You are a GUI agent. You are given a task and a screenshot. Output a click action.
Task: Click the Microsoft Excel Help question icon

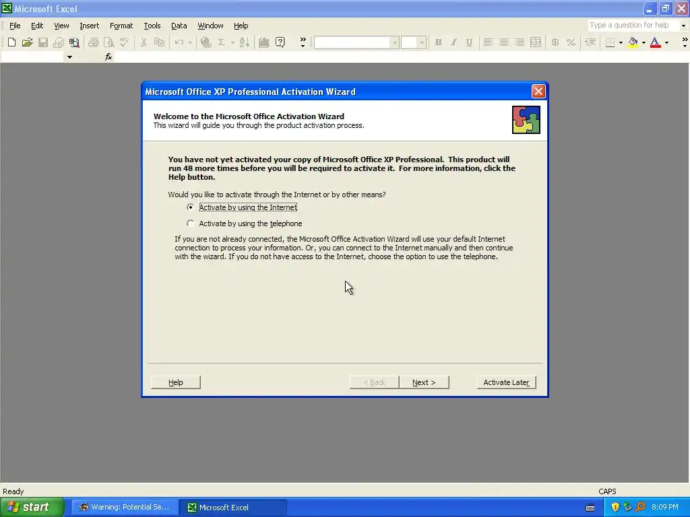tap(280, 42)
